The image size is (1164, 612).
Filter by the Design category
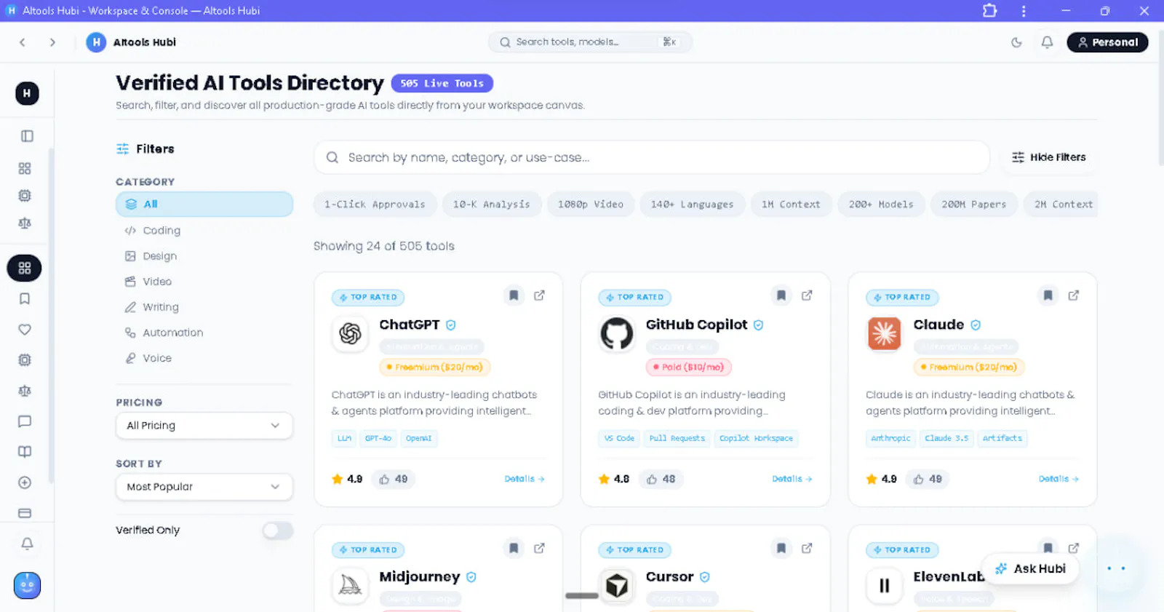[204, 256]
